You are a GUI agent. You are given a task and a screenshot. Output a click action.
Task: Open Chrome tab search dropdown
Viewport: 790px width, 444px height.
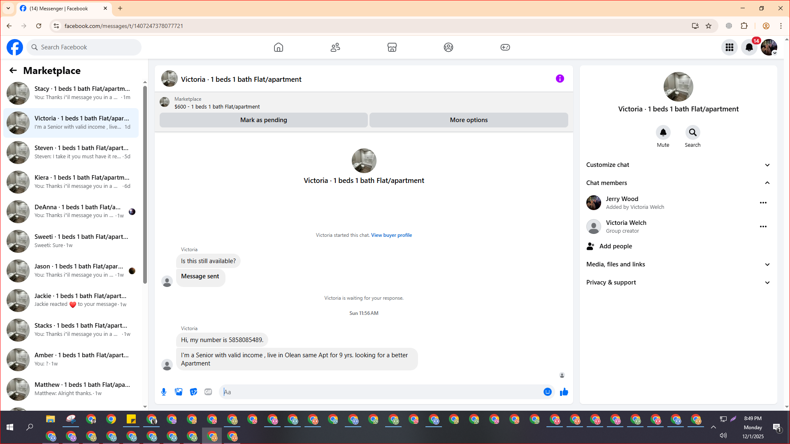tap(8, 8)
